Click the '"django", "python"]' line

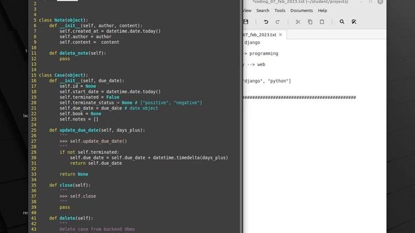pyautogui.click(x=267, y=81)
